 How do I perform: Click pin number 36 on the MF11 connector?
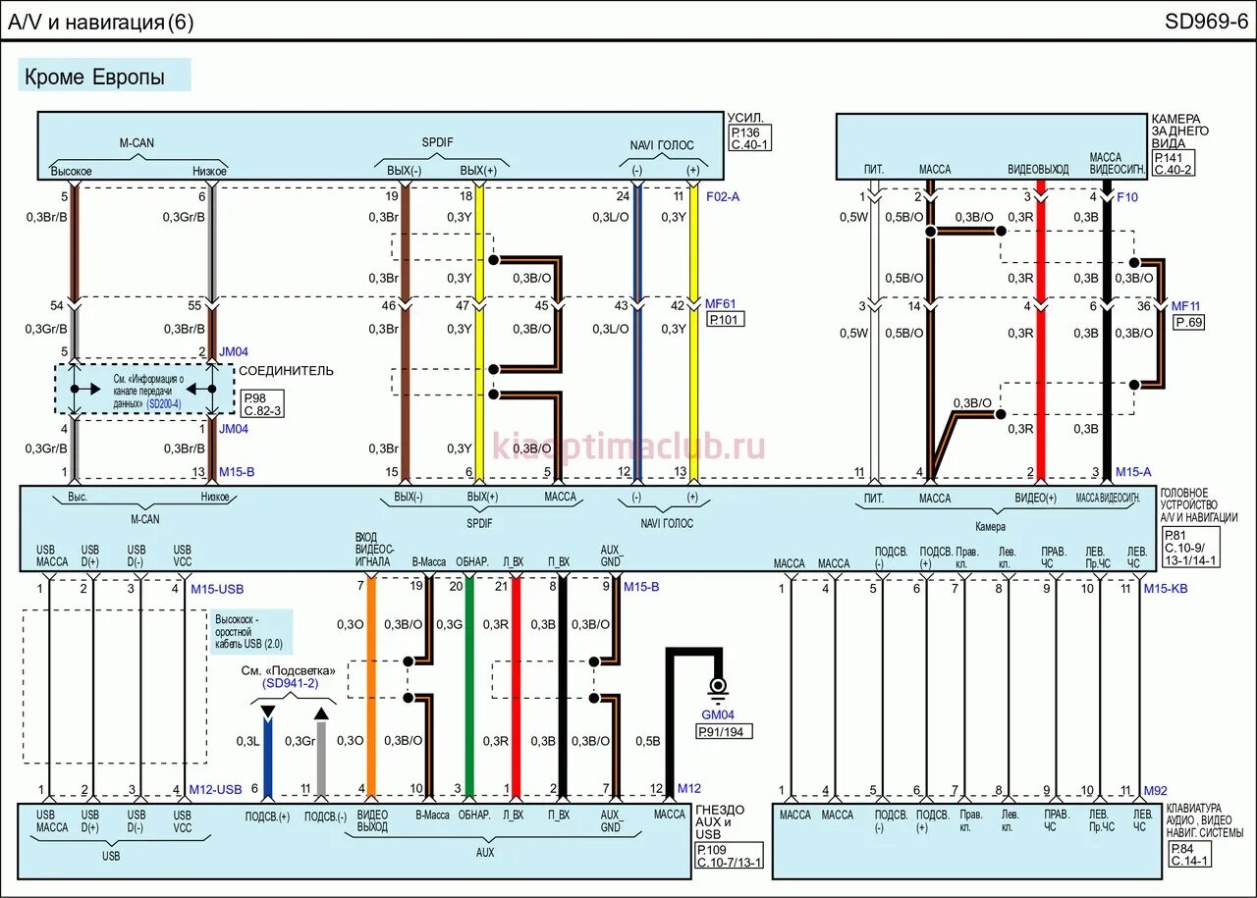(x=1145, y=306)
